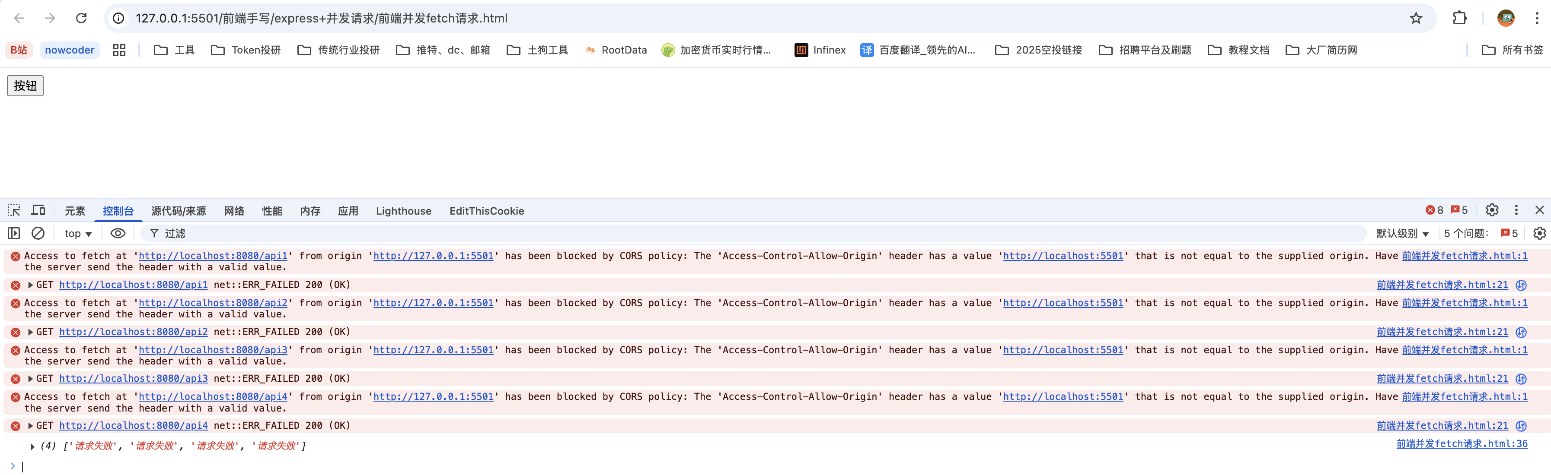This screenshot has width=1551, height=475.
Task: Open the top context dropdown
Action: click(x=78, y=233)
